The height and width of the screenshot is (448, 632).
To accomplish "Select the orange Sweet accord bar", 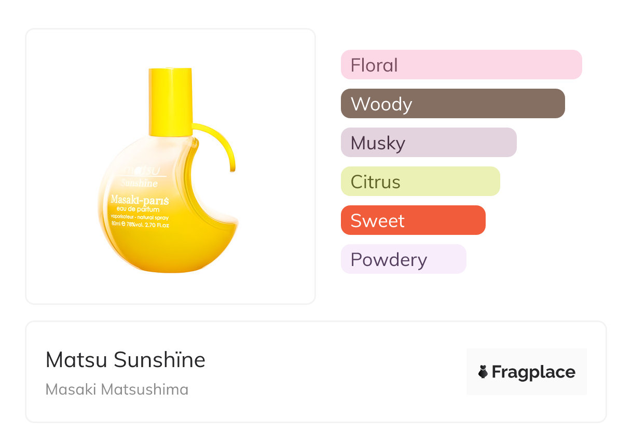I will click(413, 220).
